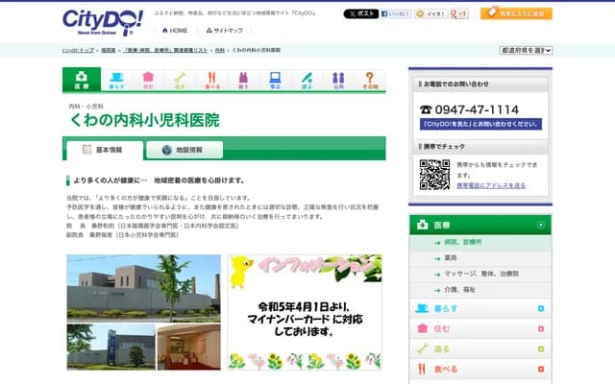
Task: Select the two-people public category icon
Action: pyautogui.click(x=338, y=81)
